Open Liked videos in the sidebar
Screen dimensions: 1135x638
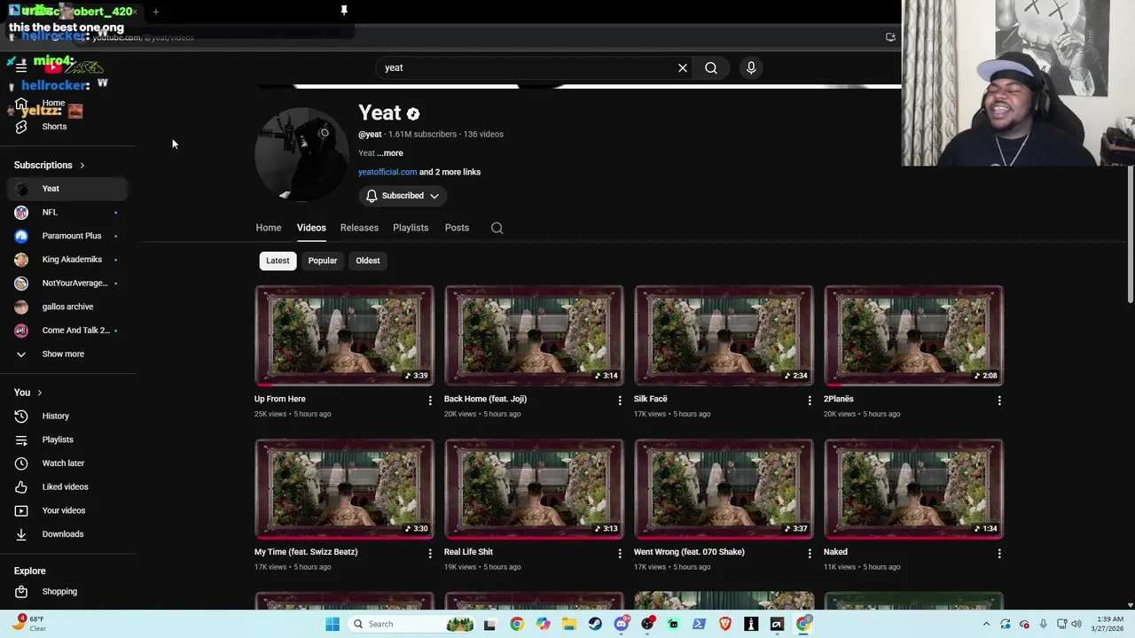click(67, 486)
